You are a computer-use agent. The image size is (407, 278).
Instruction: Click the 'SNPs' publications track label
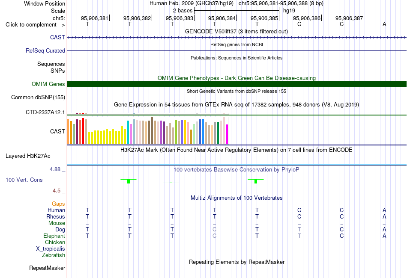coord(58,71)
